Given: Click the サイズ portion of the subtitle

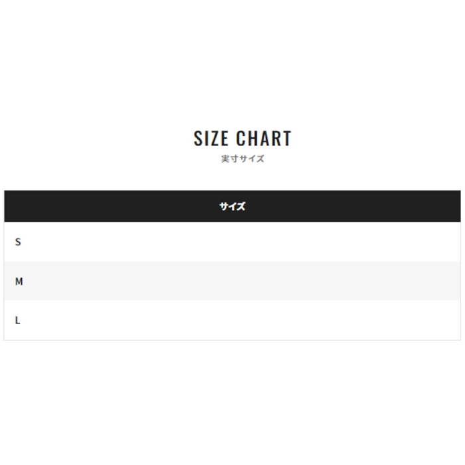Looking at the screenshot, I should pos(252,159).
